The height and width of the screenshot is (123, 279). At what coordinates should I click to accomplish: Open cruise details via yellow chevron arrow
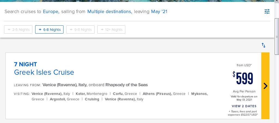(265, 86)
